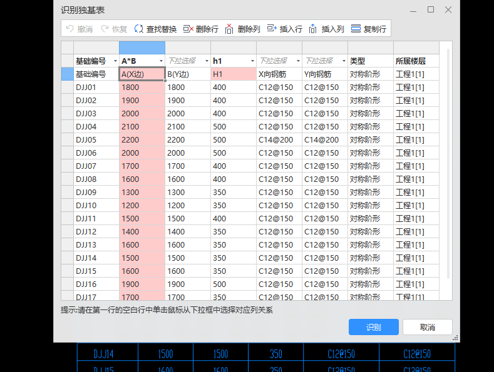Maximize the 识别独基表 dialog
Image resolution: width=494 pixels, height=372 pixels.
(431, 10)
